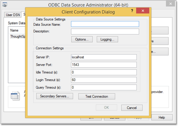Click the data source icon at bottom left

(x=15, y=96)
